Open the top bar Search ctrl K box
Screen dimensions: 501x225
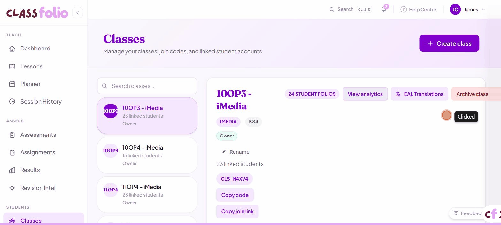click(x=351, y=9)
